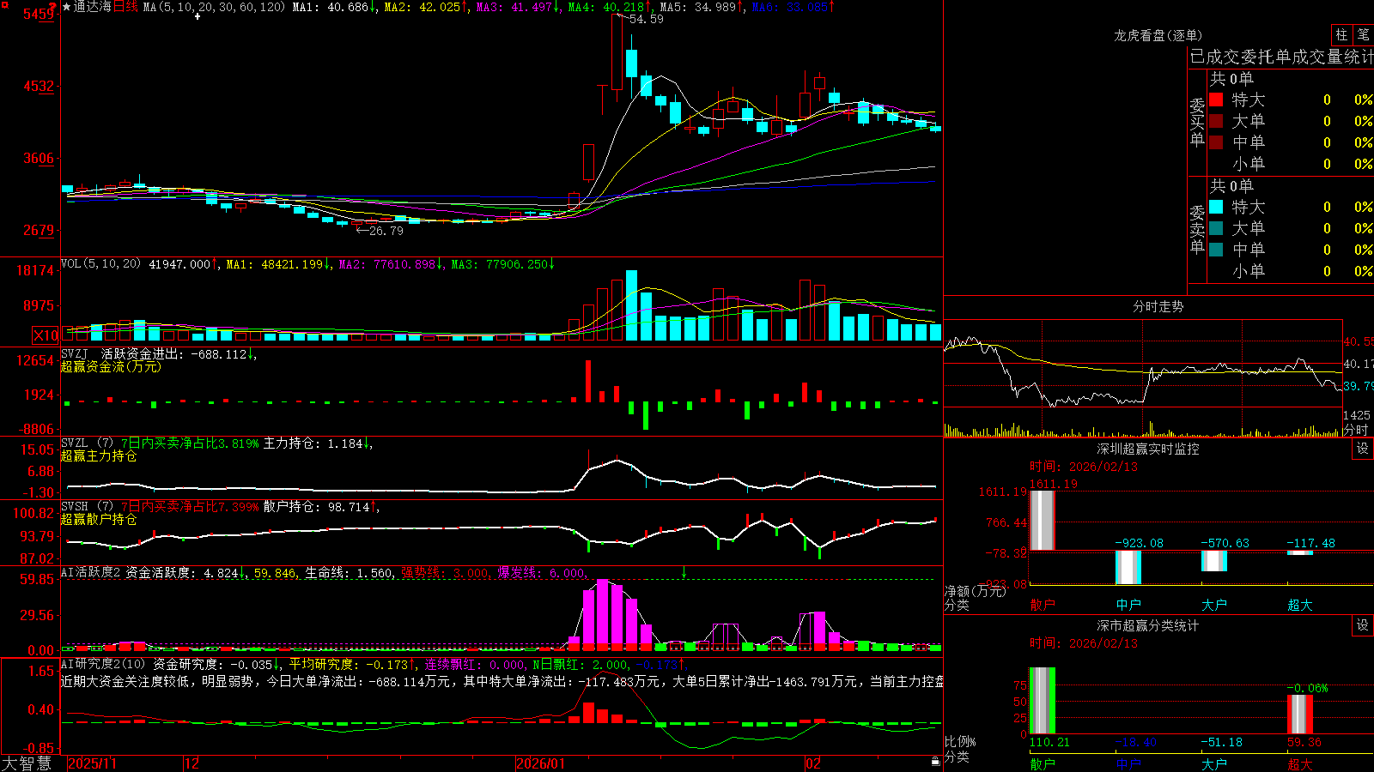1374x772 pixels.
Task: Jump to the 02 month timeline marker
Action: point(813,763)
